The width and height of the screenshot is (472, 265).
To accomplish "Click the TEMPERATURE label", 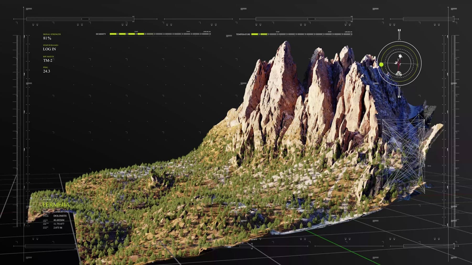I will [x=243, y=34].
